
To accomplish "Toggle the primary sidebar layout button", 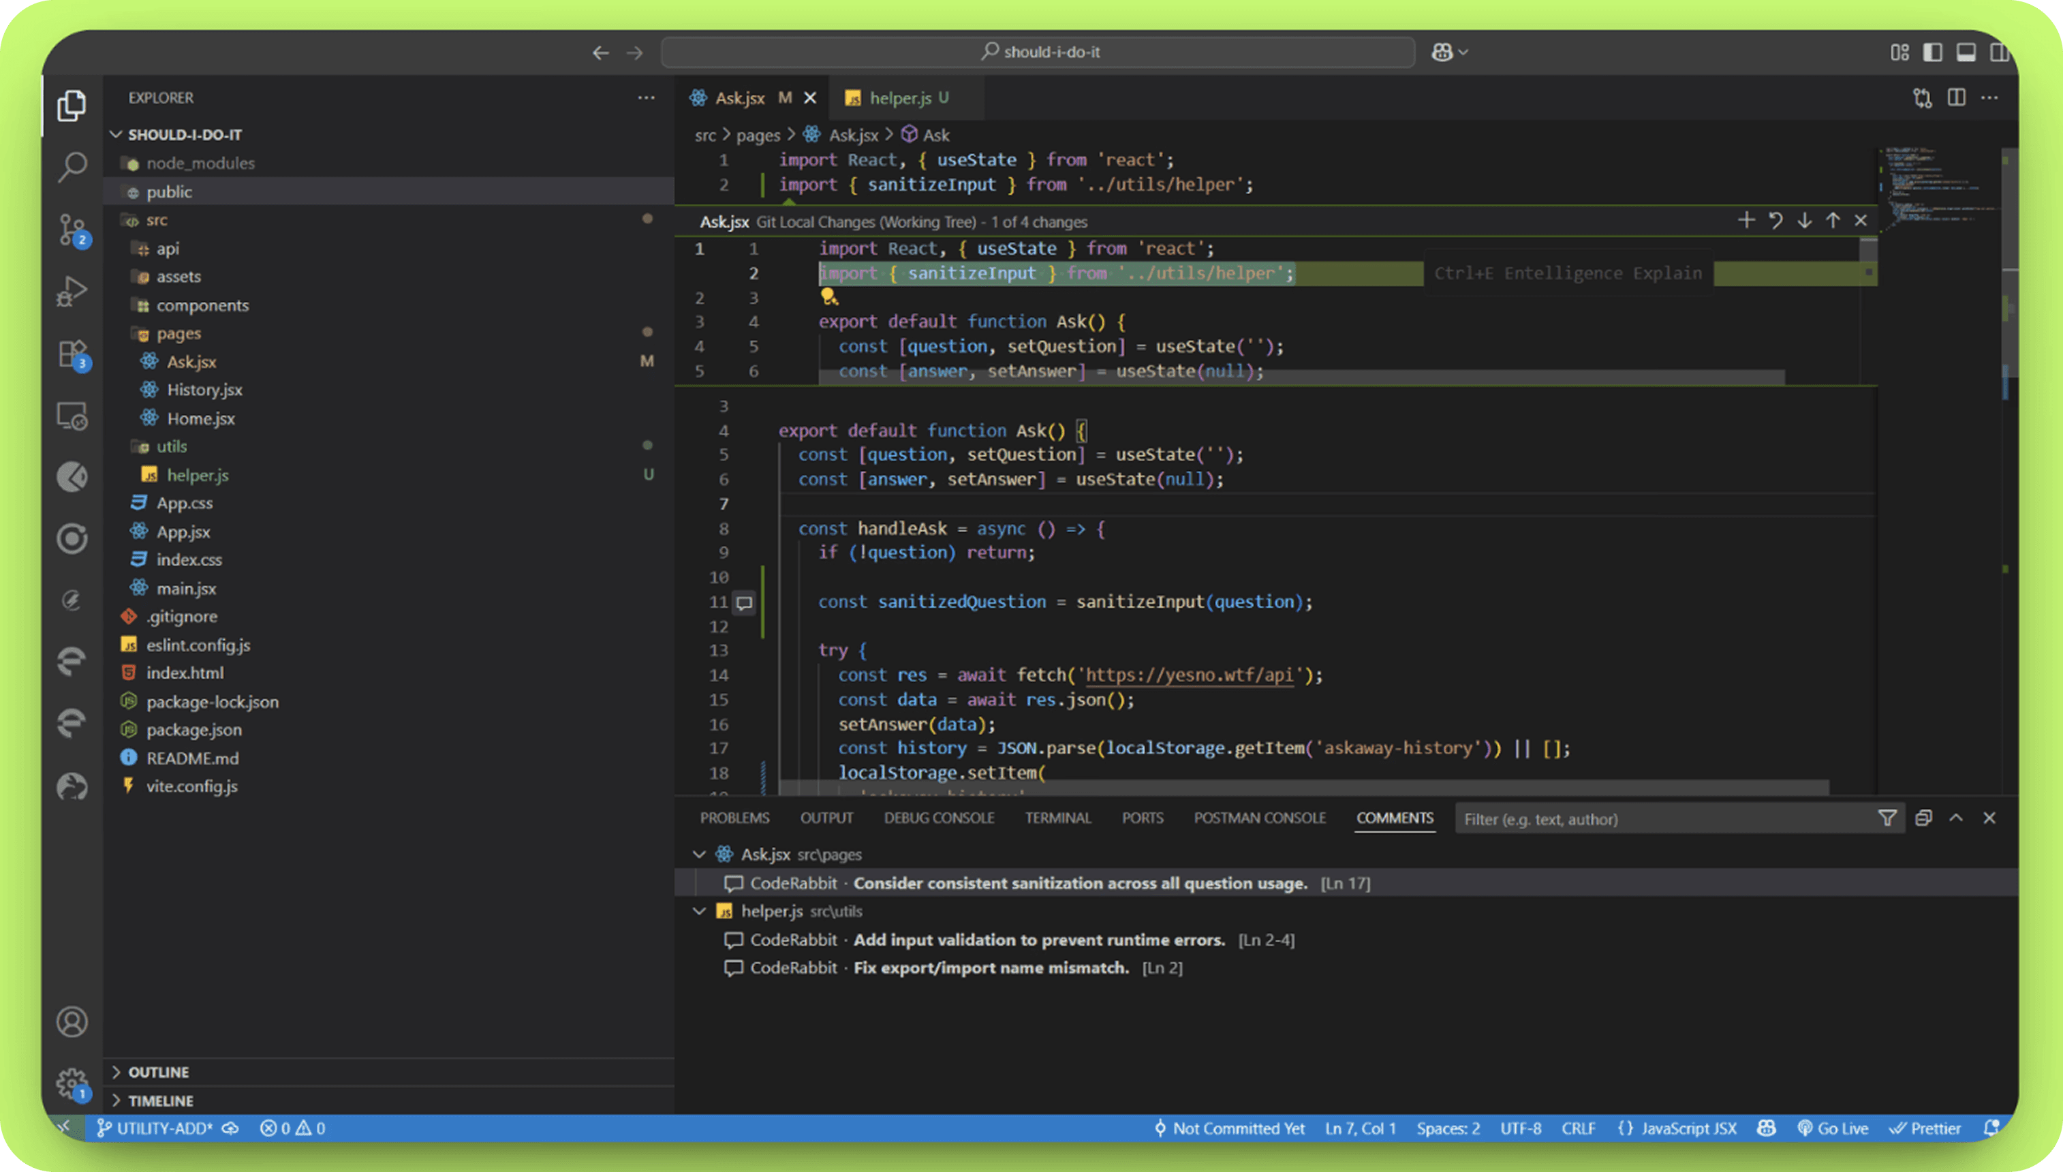I will point(1933,52).
